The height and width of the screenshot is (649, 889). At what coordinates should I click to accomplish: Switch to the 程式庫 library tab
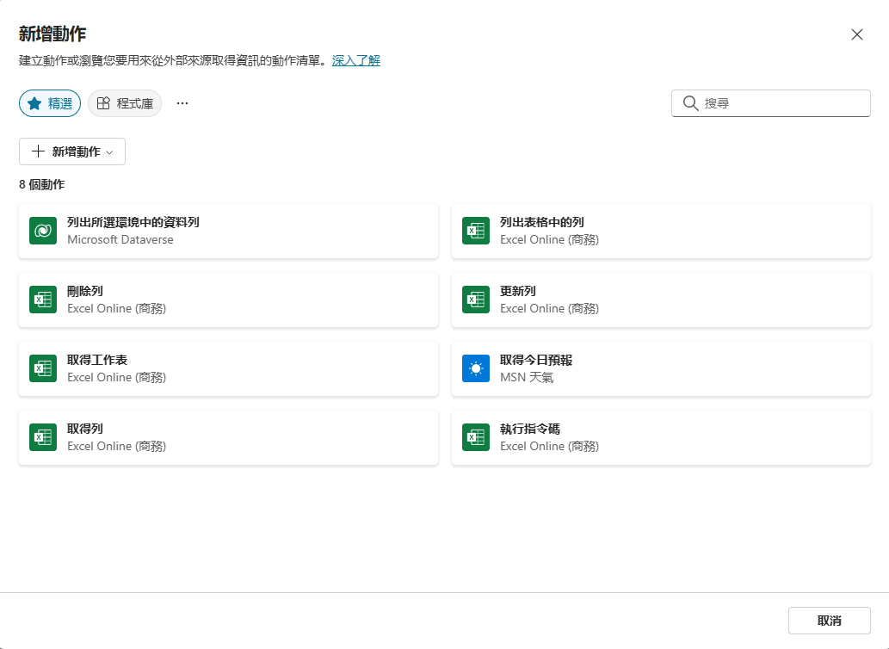coord(125,103)
